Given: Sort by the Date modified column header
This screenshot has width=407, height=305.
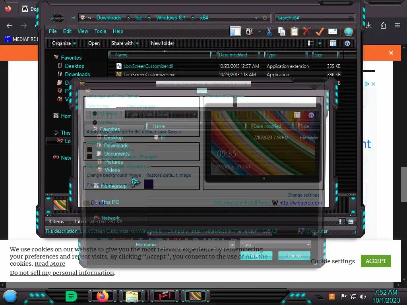Looking at the screenshot, I should (238, 55).
